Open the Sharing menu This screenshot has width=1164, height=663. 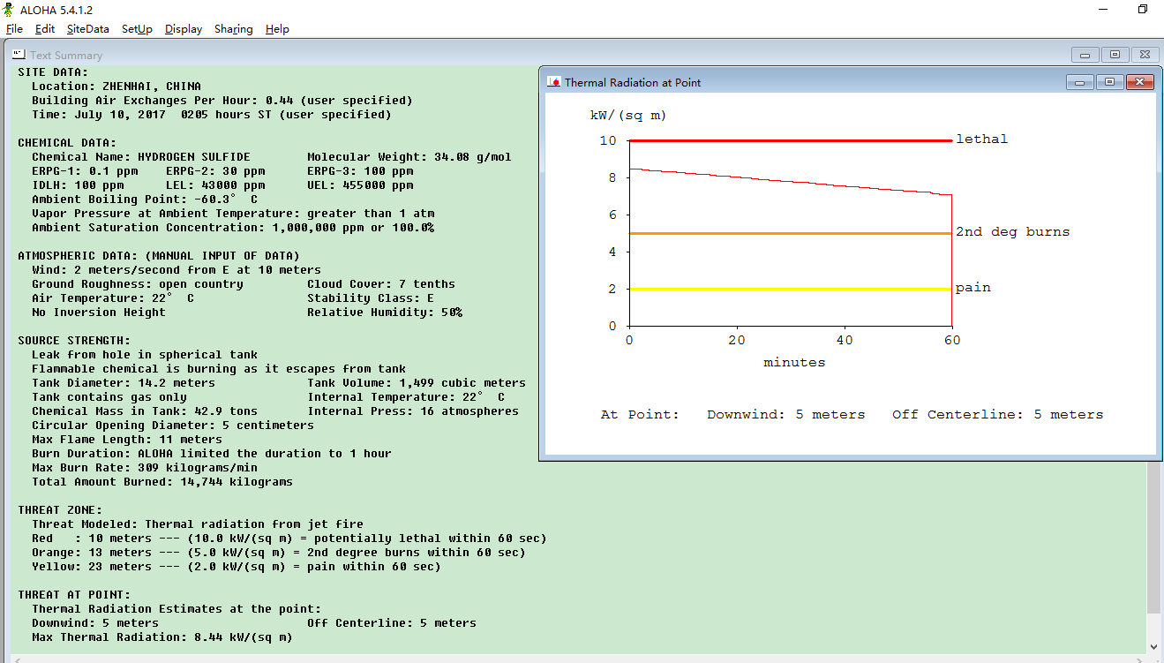pyautogui.click(x=234, y=29)
